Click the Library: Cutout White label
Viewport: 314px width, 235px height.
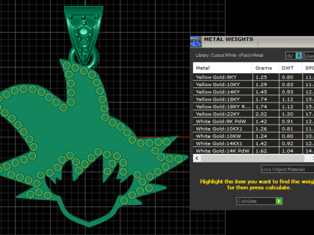[230, 55]
